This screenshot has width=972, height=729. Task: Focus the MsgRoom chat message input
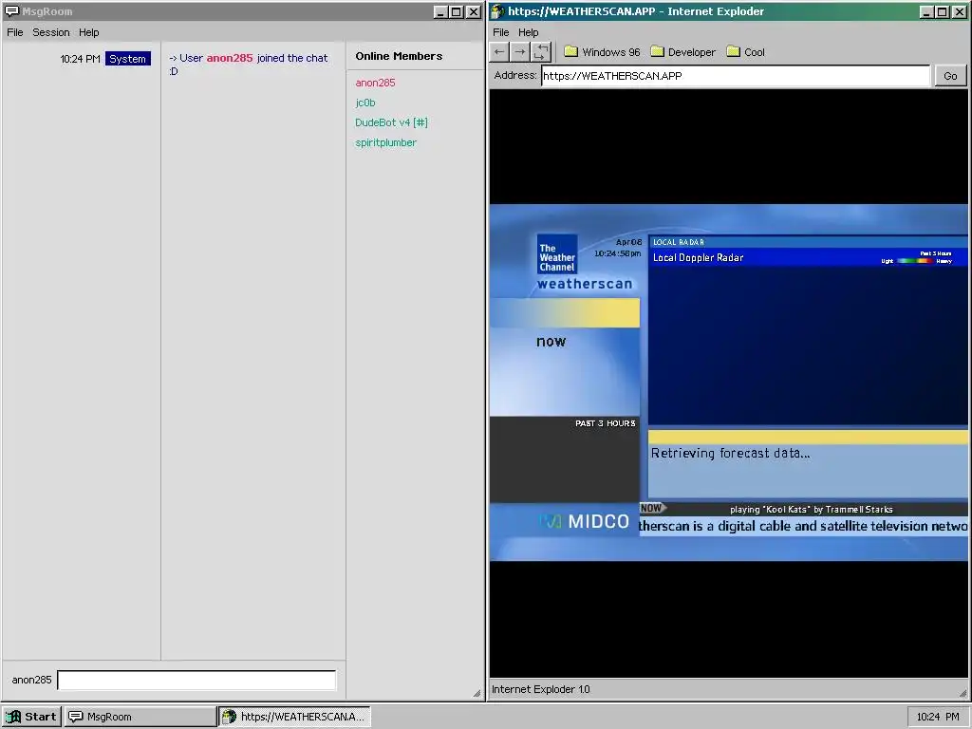pyautogui.click(x=196, y=680)
